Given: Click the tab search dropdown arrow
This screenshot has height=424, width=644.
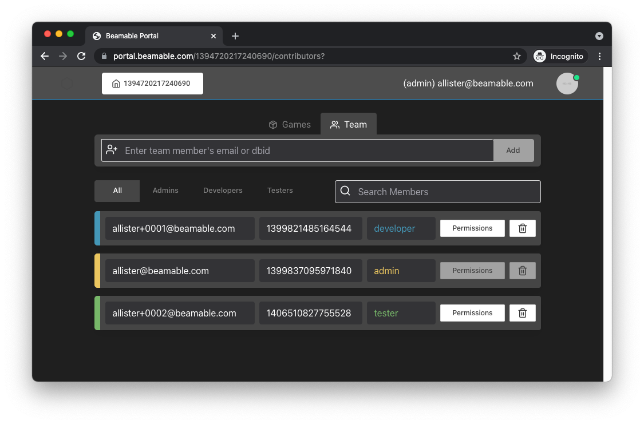Looking at the screenshot, I should 599,36.
